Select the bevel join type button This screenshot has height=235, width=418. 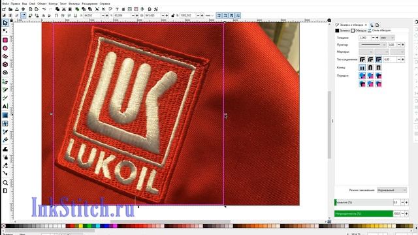point(362,59)
